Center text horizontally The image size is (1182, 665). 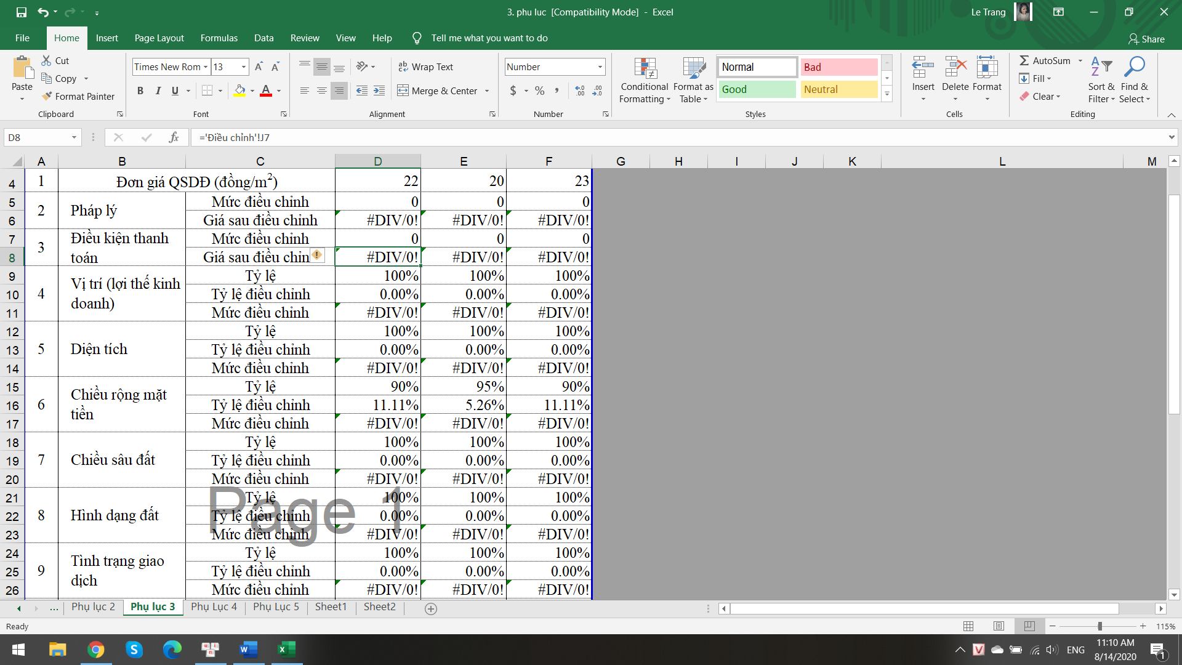321,91
